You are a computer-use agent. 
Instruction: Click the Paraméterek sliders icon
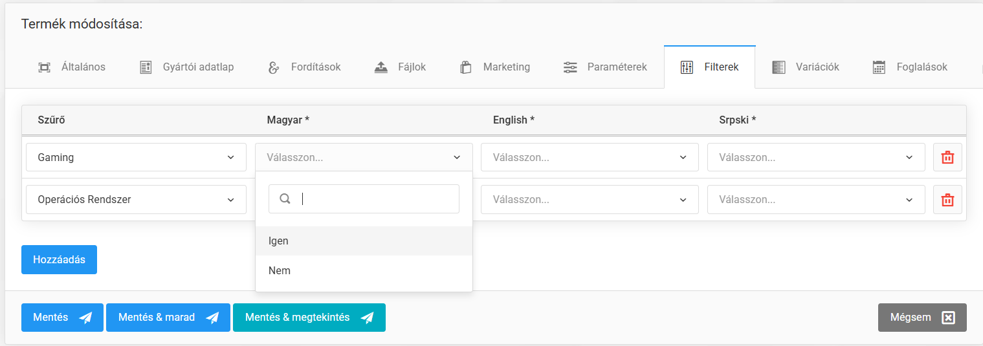pyautogui.click(x=570, y=67)
